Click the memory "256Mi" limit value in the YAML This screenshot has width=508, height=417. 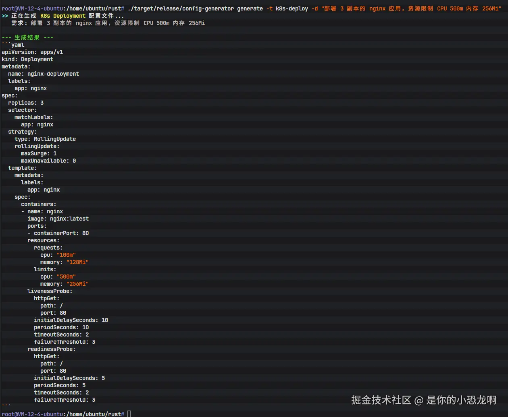(77, 284)
